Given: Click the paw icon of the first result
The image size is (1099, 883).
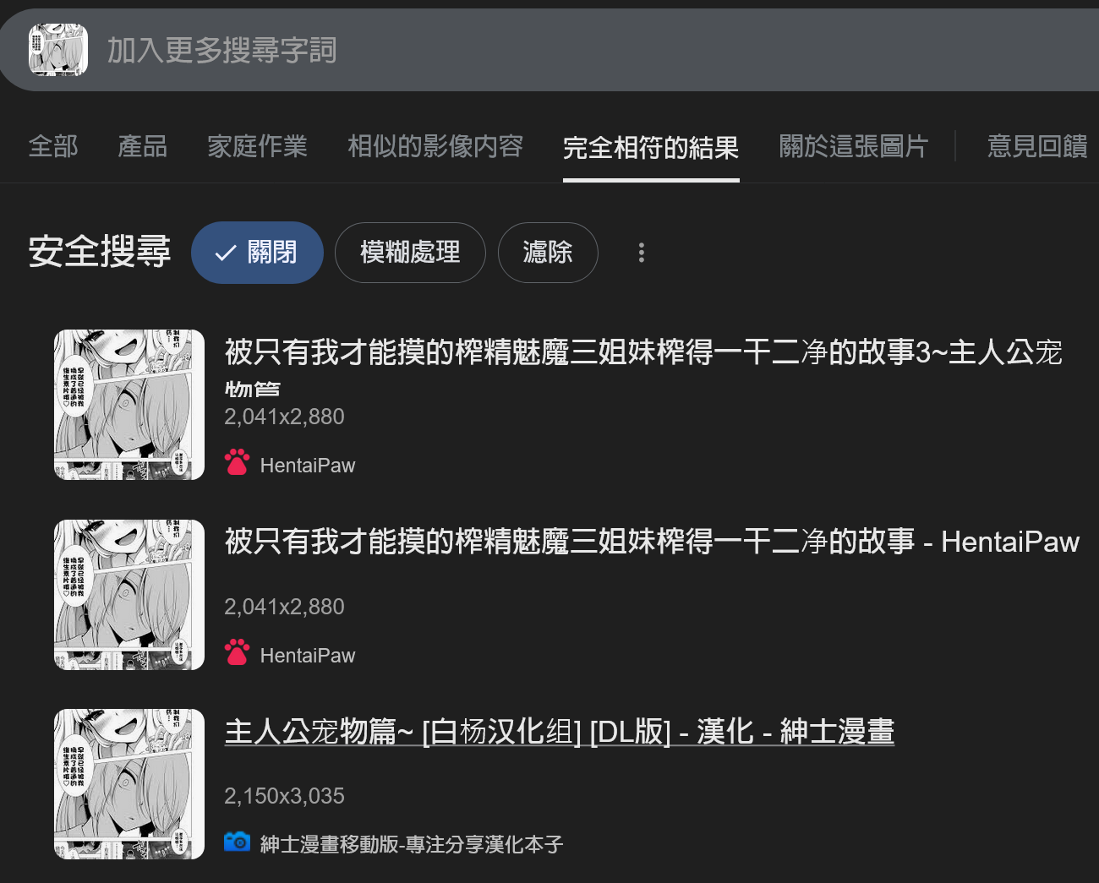Looking at the screenshot, I should click(x=237, y=462).
